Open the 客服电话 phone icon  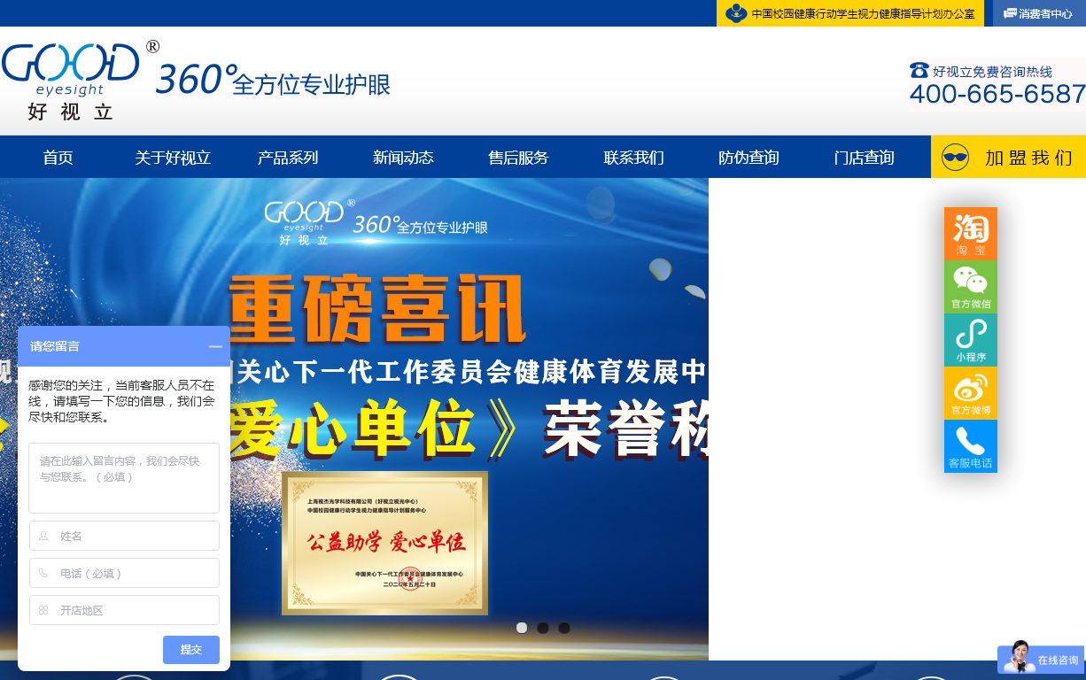point(971,446)
